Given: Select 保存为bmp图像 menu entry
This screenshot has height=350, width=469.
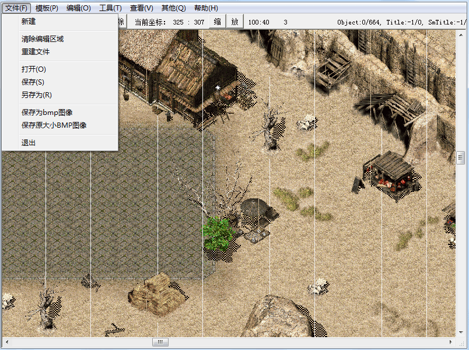Looking at the screenshot, I should [x=60, y=113].
